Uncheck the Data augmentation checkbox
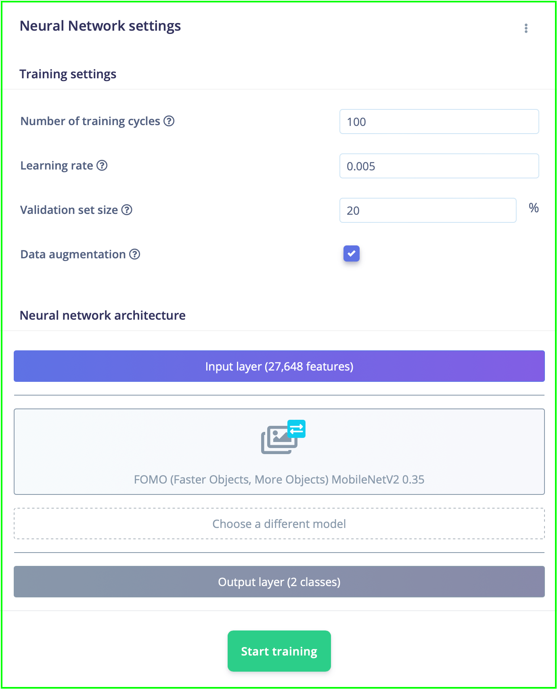 click(x=352, y=253)
